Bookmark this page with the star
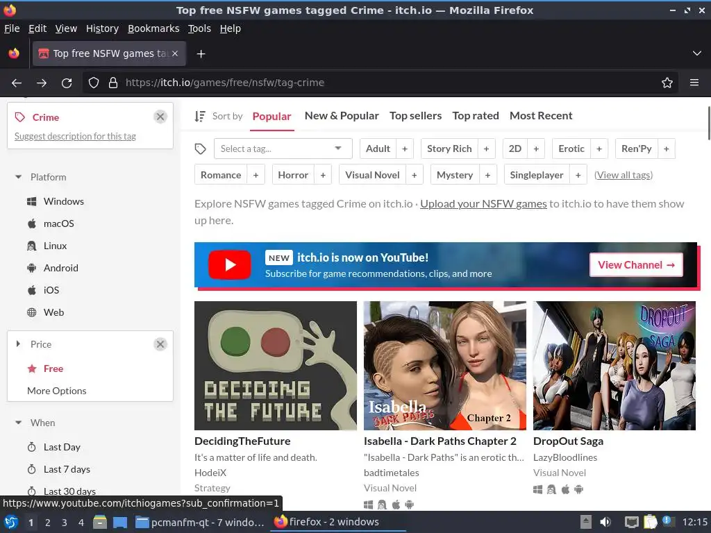711x533 pixels. click(x=667, y=83)
